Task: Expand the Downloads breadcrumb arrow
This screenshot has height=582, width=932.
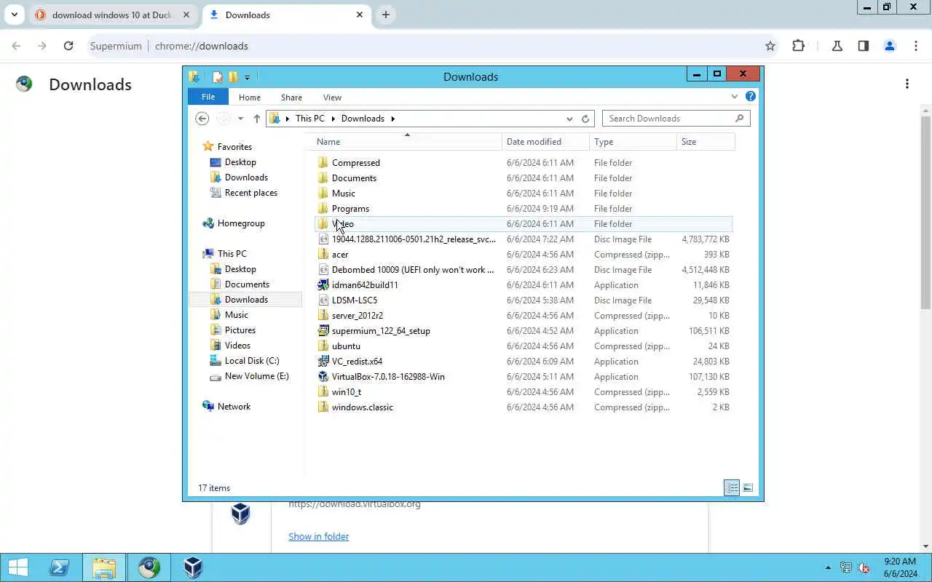Action: 392,119
